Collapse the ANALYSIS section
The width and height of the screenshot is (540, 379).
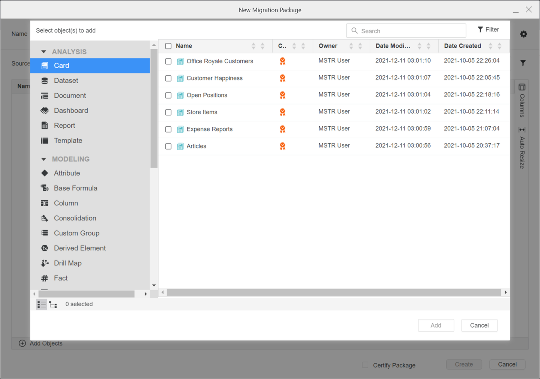coord(44,52)
